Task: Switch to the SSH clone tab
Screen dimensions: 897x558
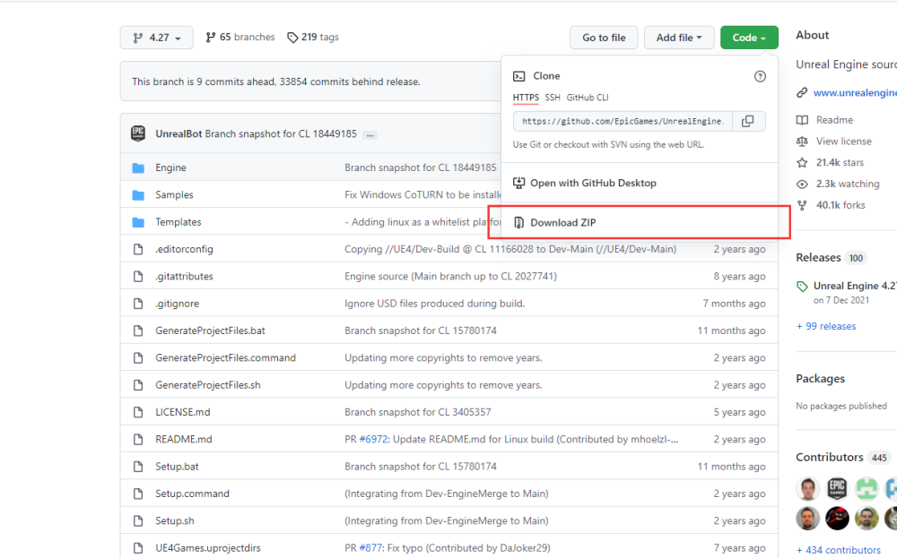Action: (x=553, y=98)
